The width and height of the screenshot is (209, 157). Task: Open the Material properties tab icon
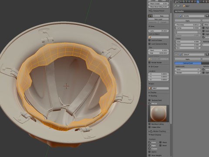pos(204,1)
